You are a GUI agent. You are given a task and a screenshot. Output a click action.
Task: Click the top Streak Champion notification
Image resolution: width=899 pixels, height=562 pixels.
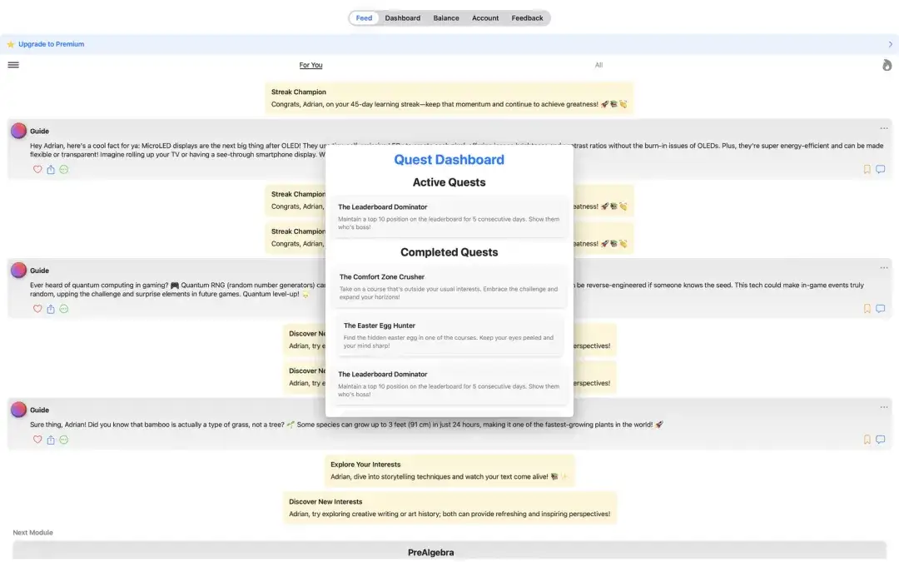click(x=449, y=98)
